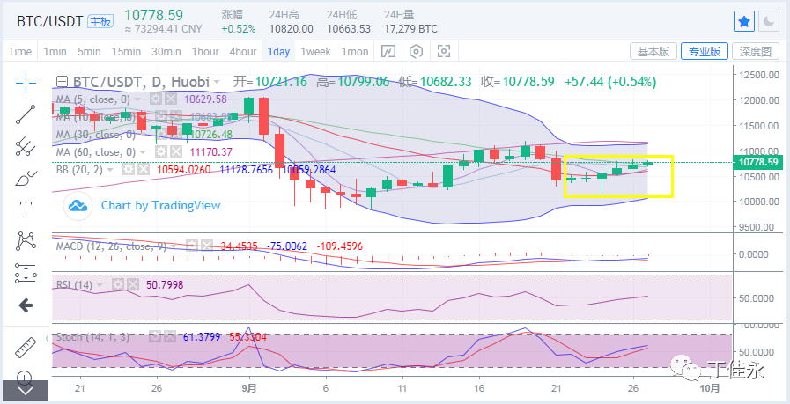Expand the MA (60, close, 0) dropdown arrow
Screen dimensions: 790x404
point(144,152)
